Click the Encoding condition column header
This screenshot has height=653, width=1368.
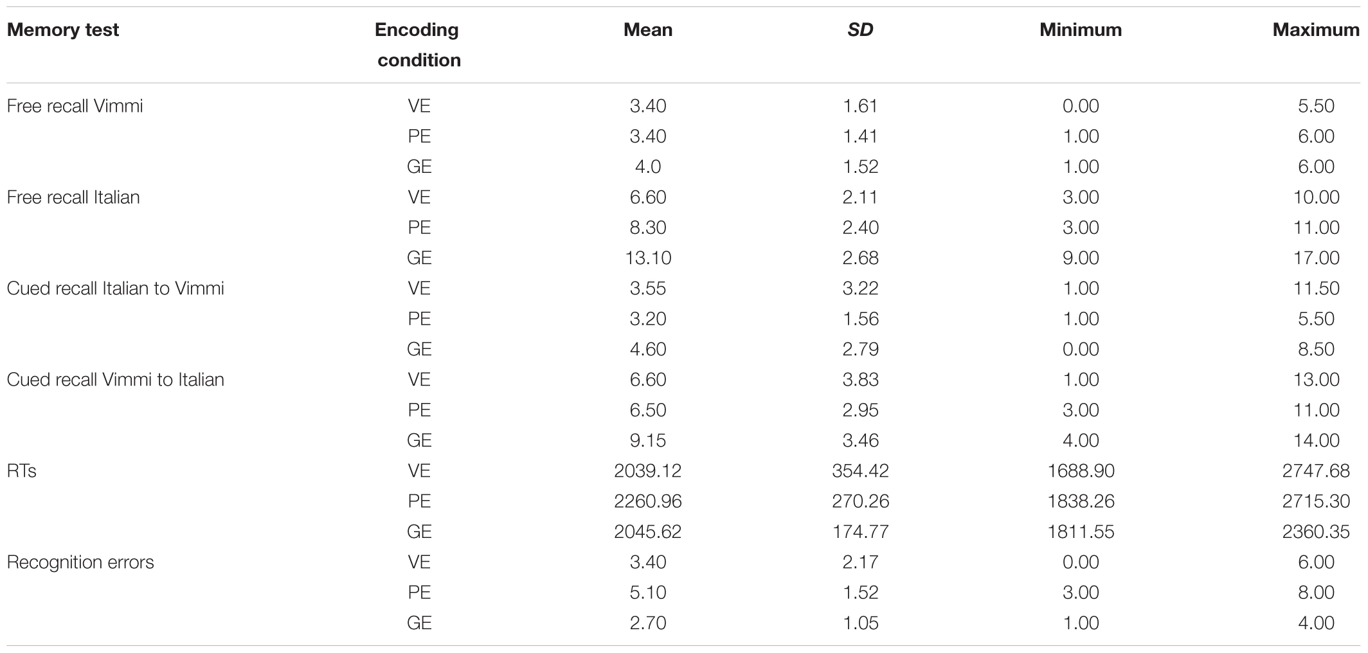pyautogui.click(x=419, y=45)
